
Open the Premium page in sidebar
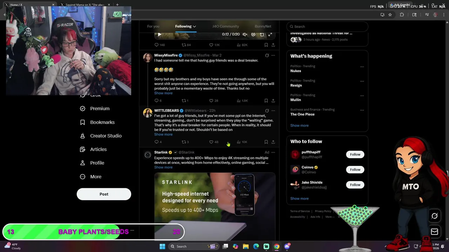point(95,108)
